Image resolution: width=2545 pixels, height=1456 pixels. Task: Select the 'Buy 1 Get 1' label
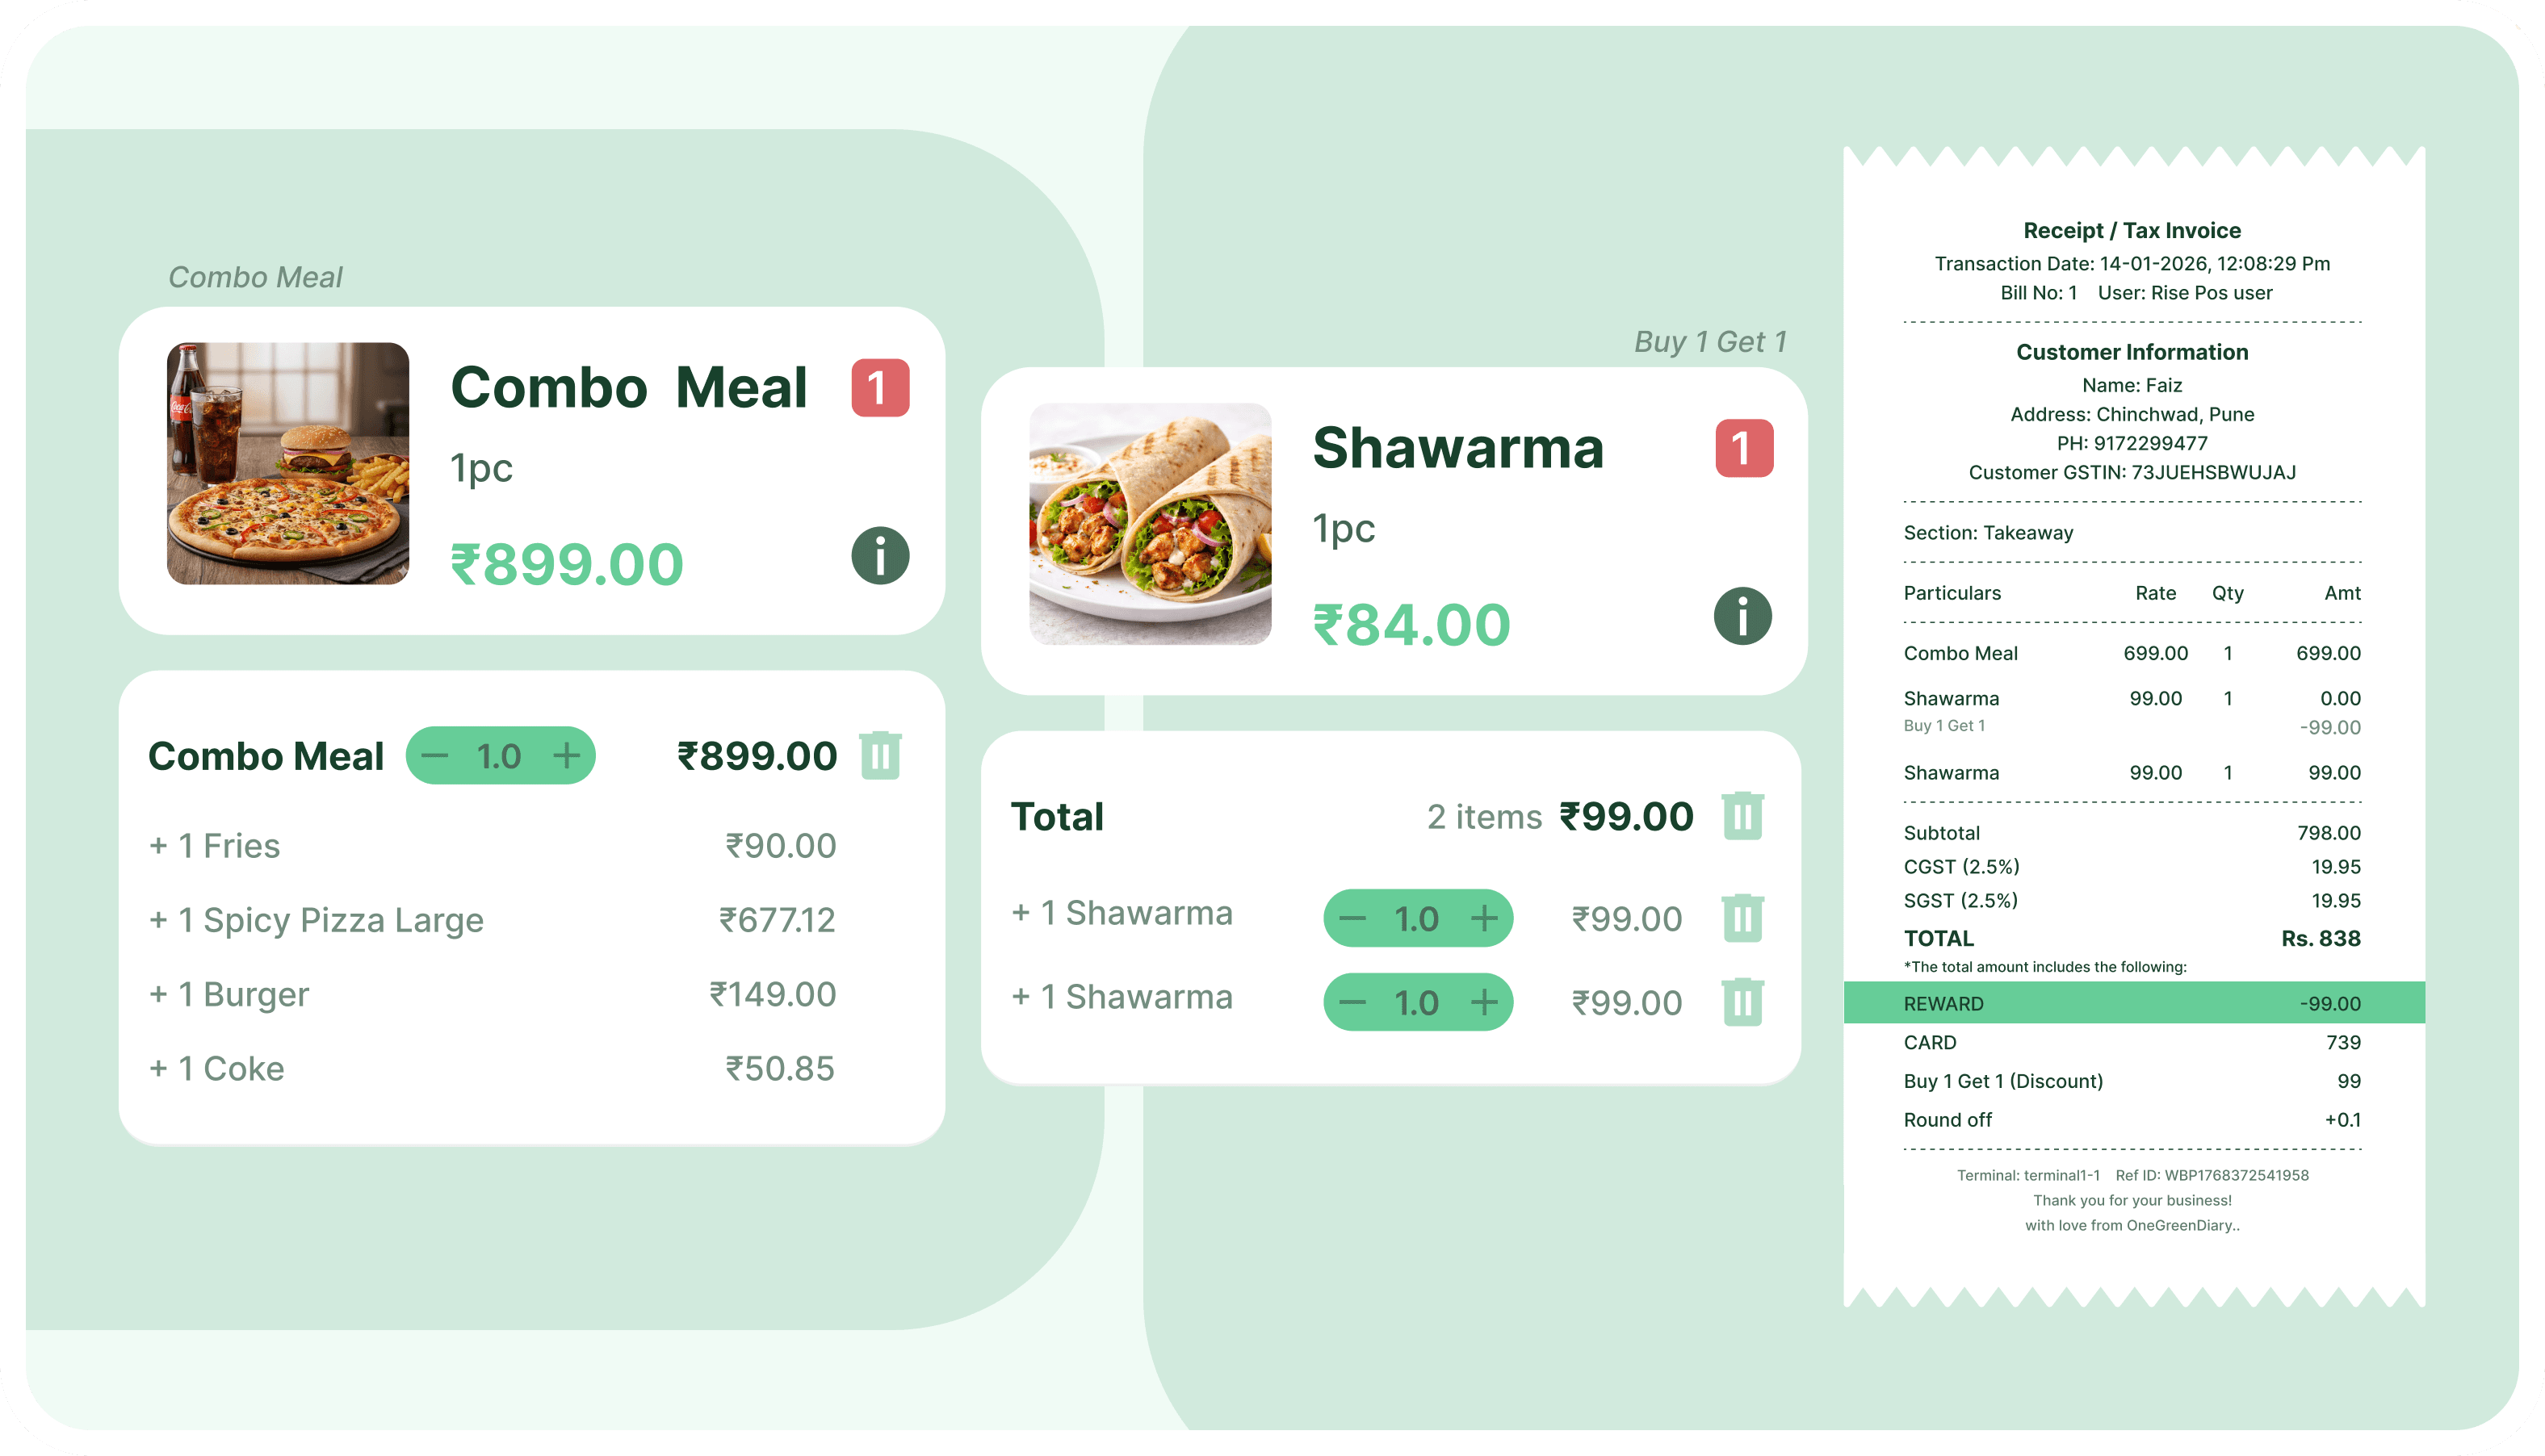click(1711, 341)
